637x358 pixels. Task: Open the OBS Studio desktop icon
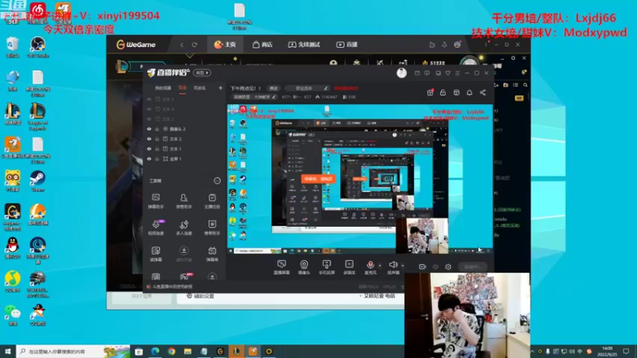37,48
